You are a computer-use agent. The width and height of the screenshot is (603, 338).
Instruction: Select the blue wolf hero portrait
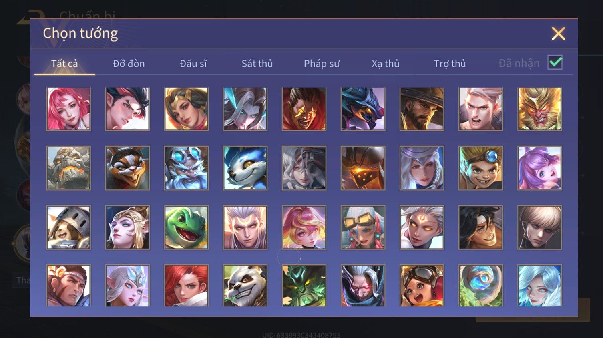(x=245, y=168)
